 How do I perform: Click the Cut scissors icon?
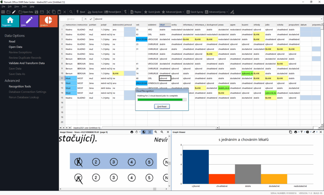pos(48,12)
